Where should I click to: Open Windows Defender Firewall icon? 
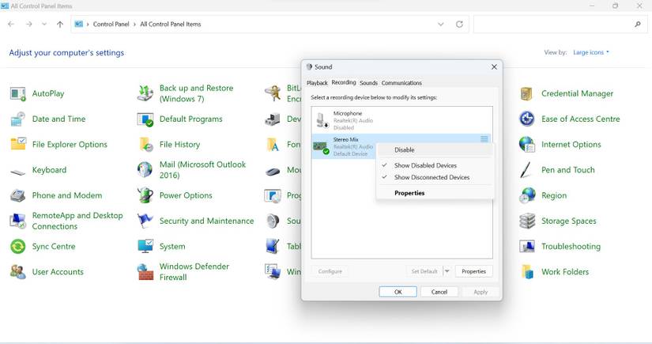[x=145, y=271]
